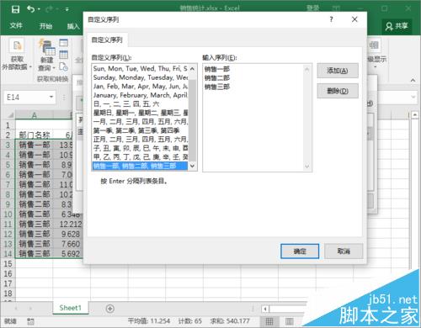The image size is (421, 328).
Task: Click the Undo arrow icon
Action: pyautogui.click(x=30, y=9)
